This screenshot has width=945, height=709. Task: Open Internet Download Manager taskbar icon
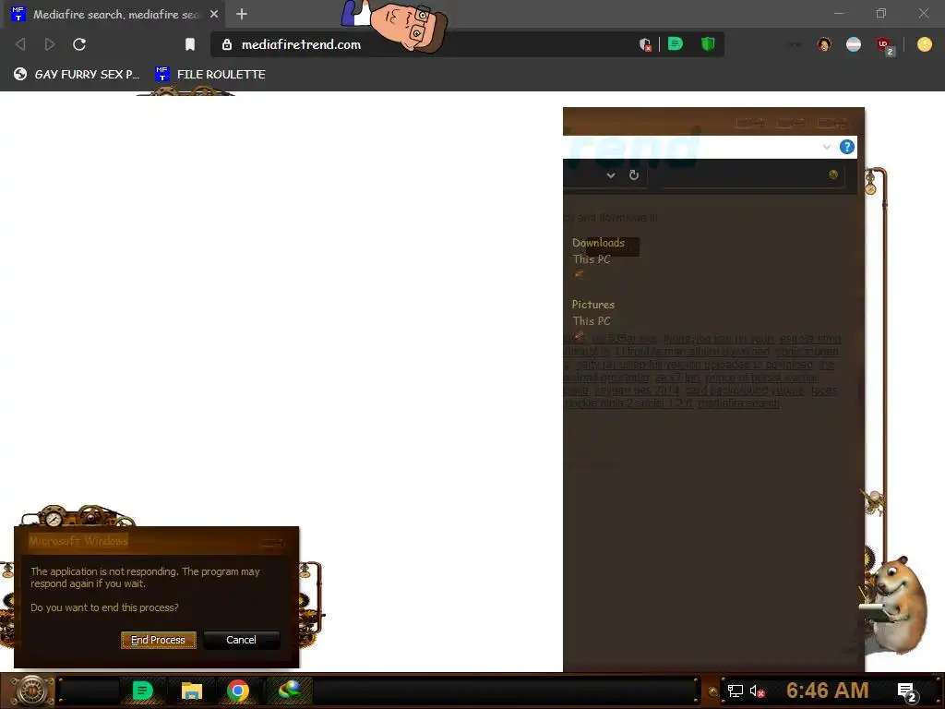(289, 691)
